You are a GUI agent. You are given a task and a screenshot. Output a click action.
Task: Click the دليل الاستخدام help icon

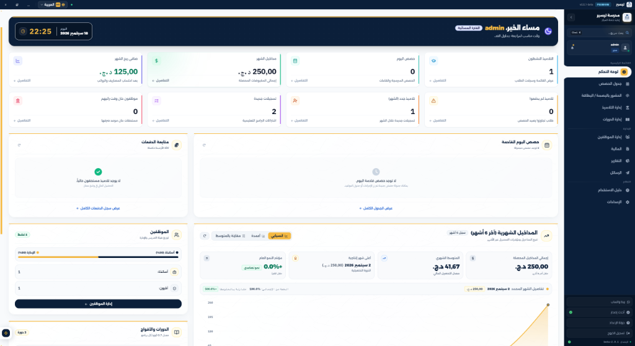pyautogui.click(x=628, y=190)
